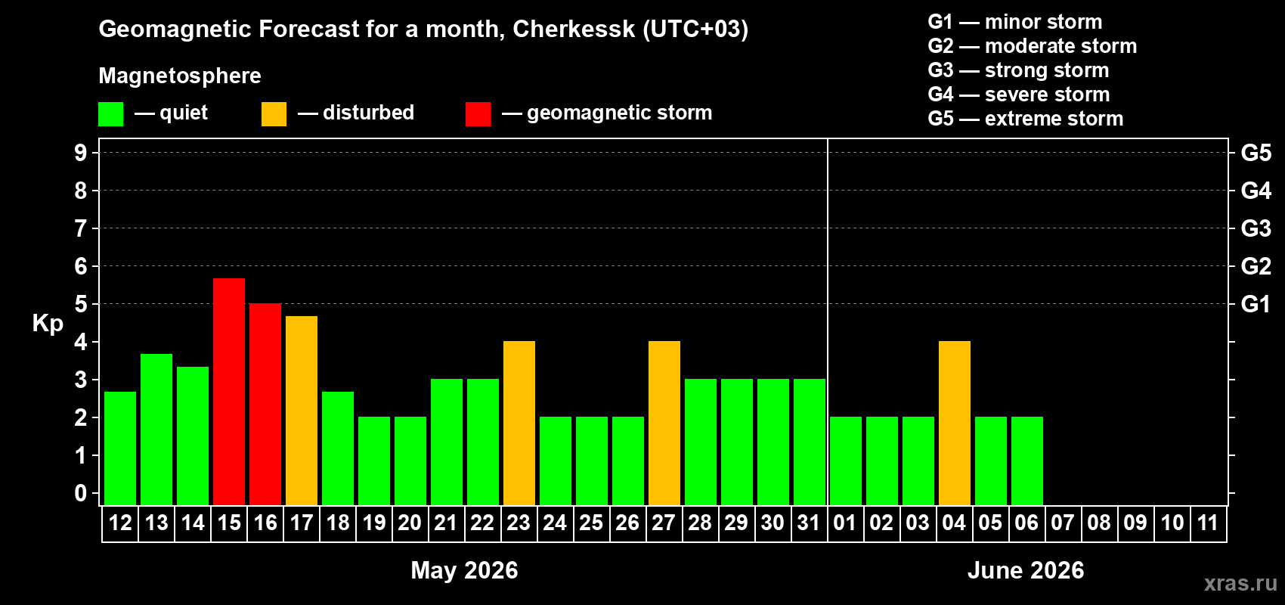Click date cell 12 on the axis
1285x605 pixels.
[120, 523]
